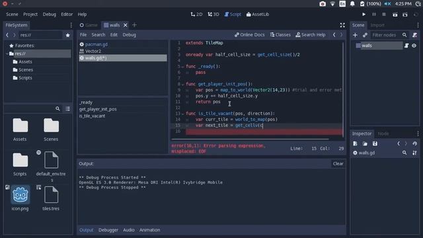The height and width of the screenshot is (238, 423).
Task: Select walls.gd(*) in script list
Action: coord(123,58)
